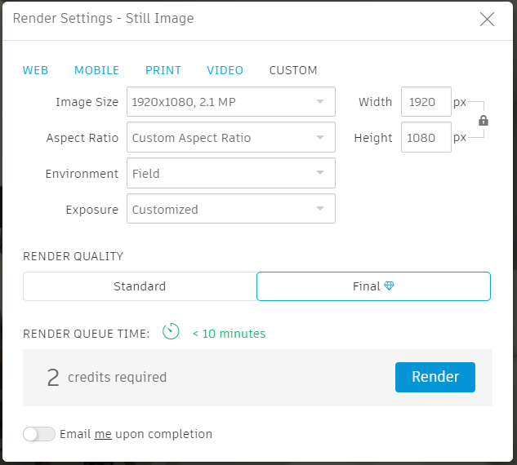Switch to the MOBILE preset tab
The width and height of the screenshot is (517, 465).
(x=96, y=70)
